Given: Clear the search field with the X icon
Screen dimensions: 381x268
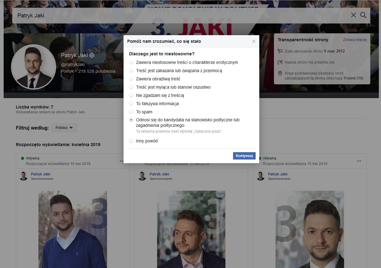Looking at the screenshot, I should click(353, 15).
